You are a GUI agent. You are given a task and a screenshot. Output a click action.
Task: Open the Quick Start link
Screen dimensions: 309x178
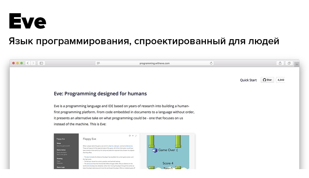[248, 80]
